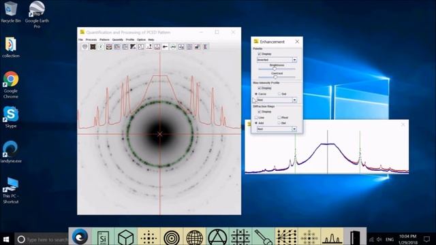
Task: Open the Si periodic element launcher icon
Action: click(103, 238)
